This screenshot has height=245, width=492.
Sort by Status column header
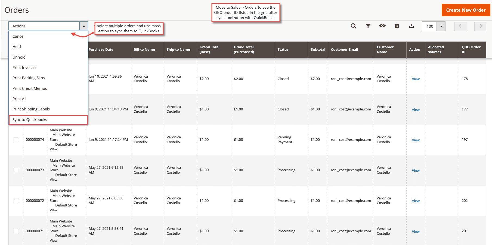pyautogui.click(x=291, y=50)
